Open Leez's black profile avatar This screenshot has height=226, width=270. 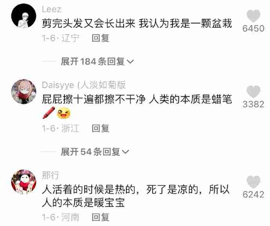click(24, 16)
